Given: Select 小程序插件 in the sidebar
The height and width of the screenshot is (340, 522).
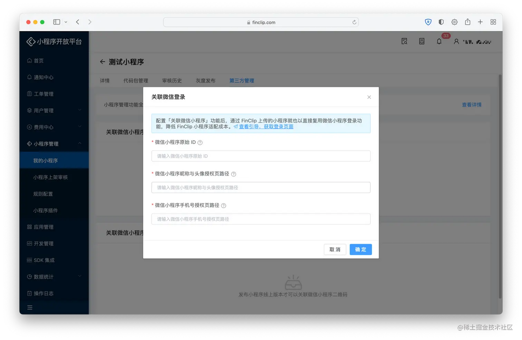Looking at the screenshot, I should pyautogui.click(x=54, y=210).
